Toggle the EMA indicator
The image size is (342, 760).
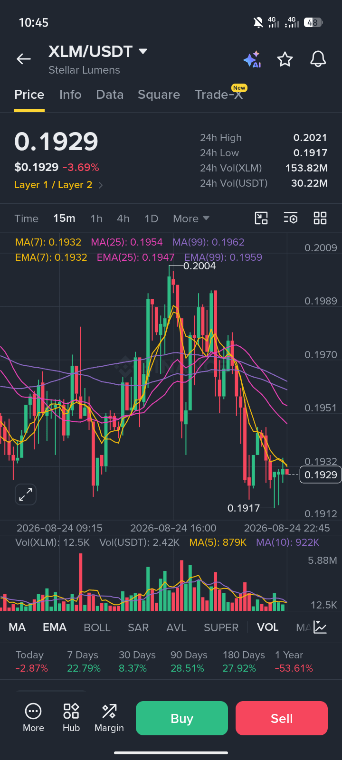[x=55, y=627]
